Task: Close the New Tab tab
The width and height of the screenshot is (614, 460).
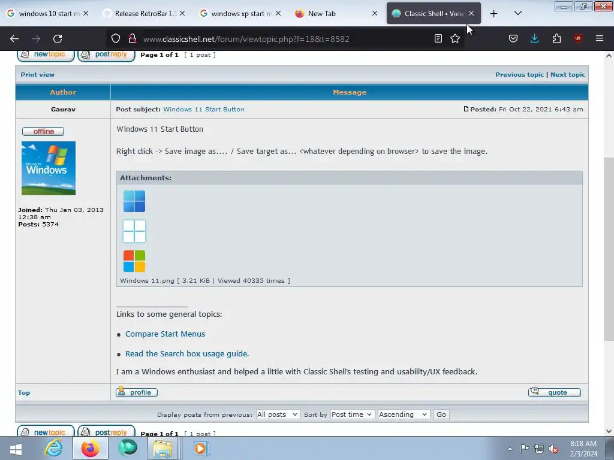Action: 375,13
